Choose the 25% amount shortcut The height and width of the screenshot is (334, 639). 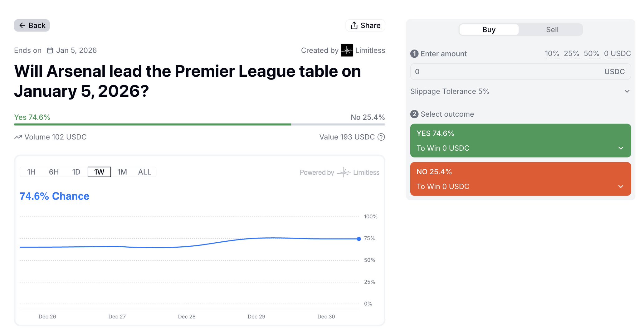(571, 54)
